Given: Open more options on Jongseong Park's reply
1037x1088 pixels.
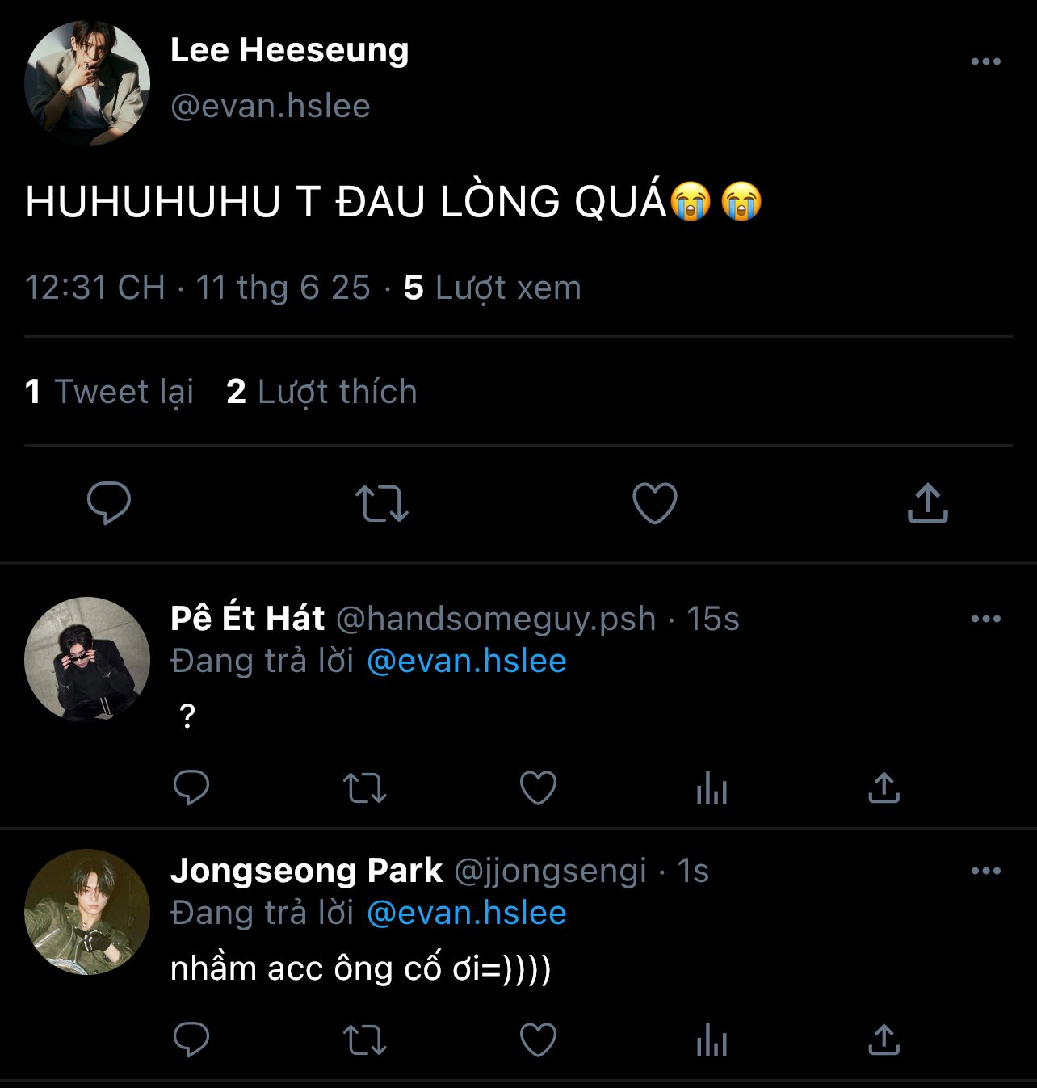Looking at the screenshot, I should pyautogui.click(x=985, y=872).
